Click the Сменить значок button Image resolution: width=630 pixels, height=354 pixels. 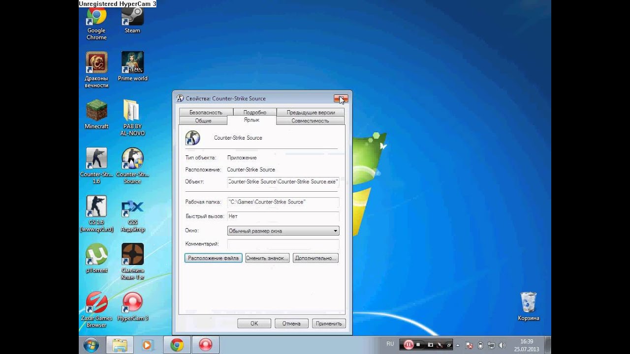267,258
